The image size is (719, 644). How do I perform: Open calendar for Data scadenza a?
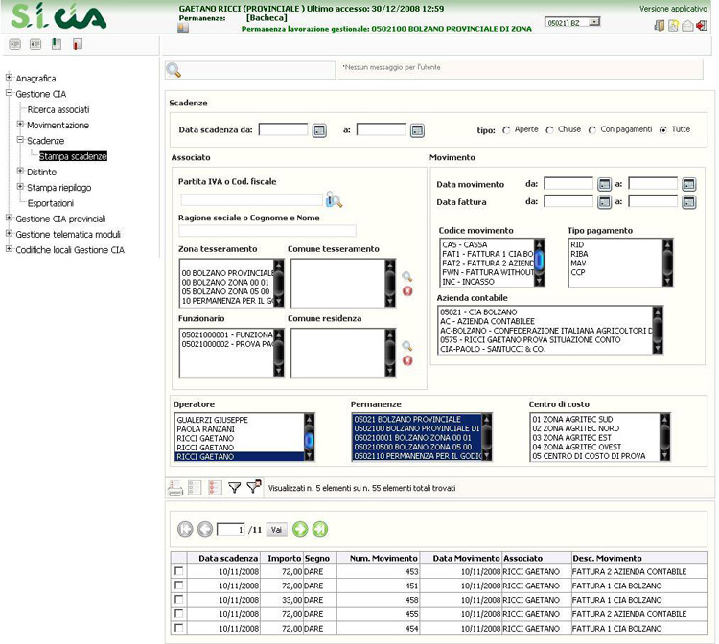pos(417,130)
